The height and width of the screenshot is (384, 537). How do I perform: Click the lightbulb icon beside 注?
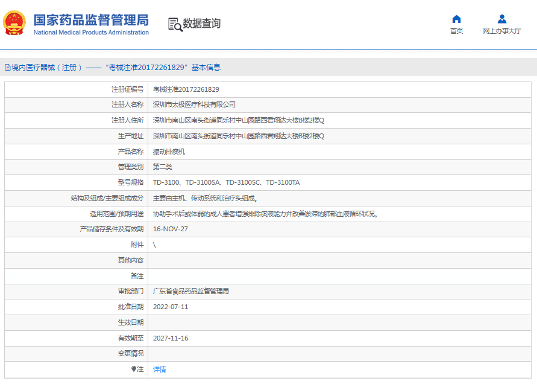(x=134, y=369)
